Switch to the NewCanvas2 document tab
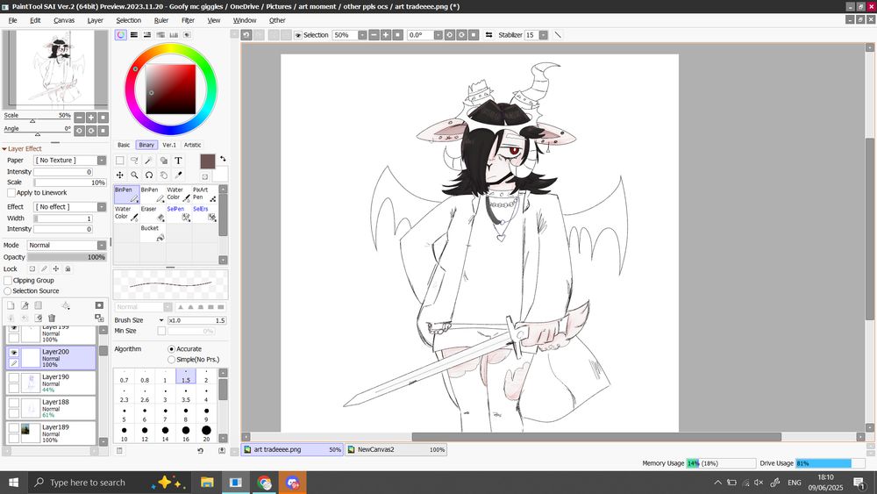877x494 pixels. 396,449
